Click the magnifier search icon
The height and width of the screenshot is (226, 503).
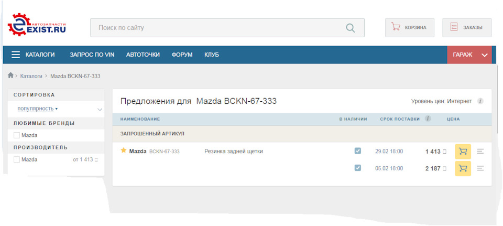(x=351, y=28)
